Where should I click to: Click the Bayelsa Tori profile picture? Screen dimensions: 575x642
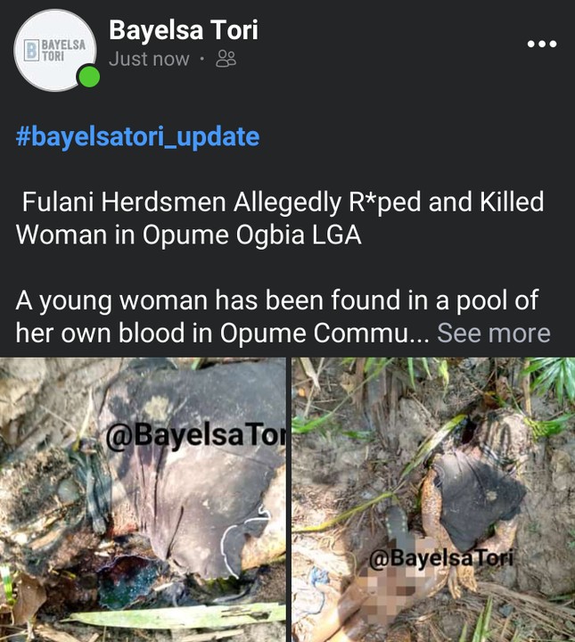pyautogui.click(x=55, y=50)
